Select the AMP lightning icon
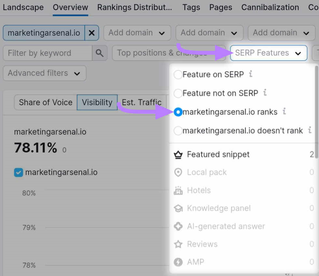 coord(178,262)
